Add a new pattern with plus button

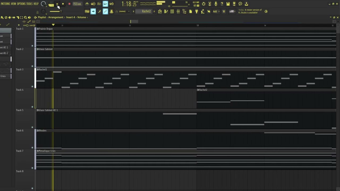tap(154, 11)
